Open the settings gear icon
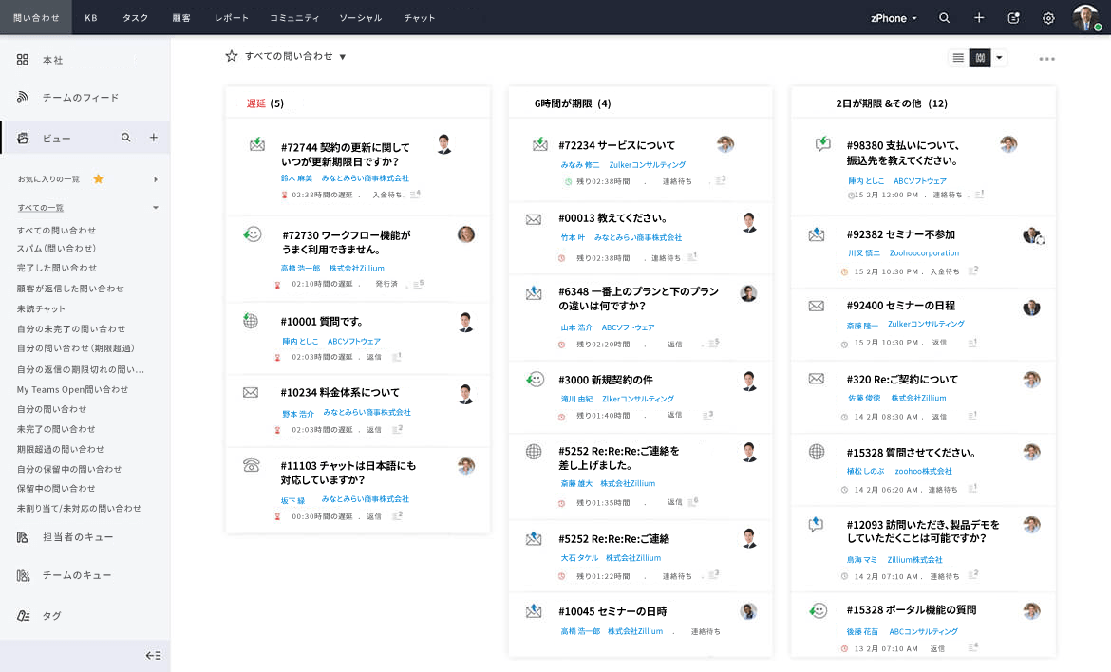Screen dimensions: 1111x672 click(x=1048, y=18)
